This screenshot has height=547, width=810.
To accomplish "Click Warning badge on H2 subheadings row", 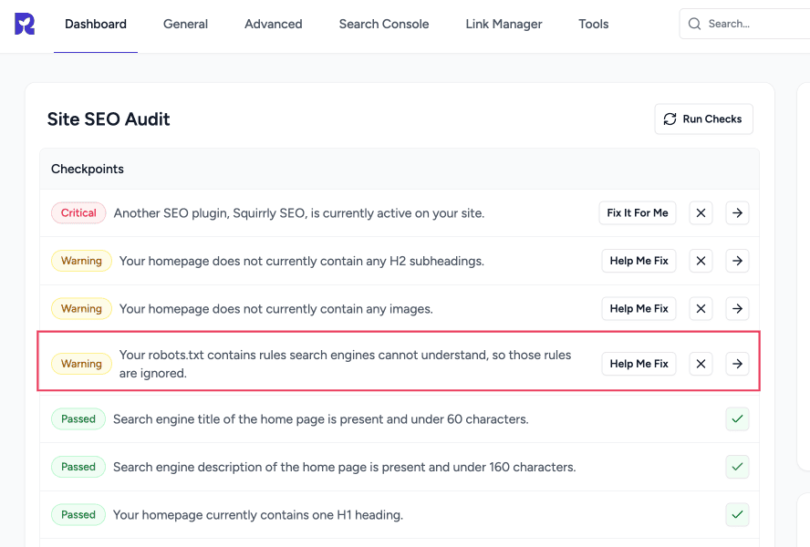I will 81,261.
